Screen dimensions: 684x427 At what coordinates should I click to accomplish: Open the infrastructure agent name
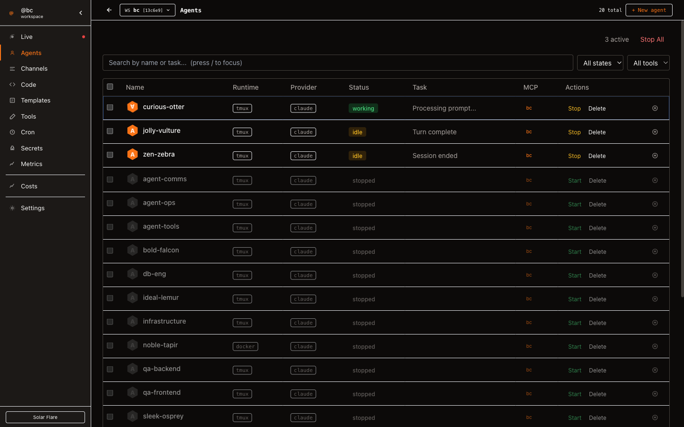164,321
